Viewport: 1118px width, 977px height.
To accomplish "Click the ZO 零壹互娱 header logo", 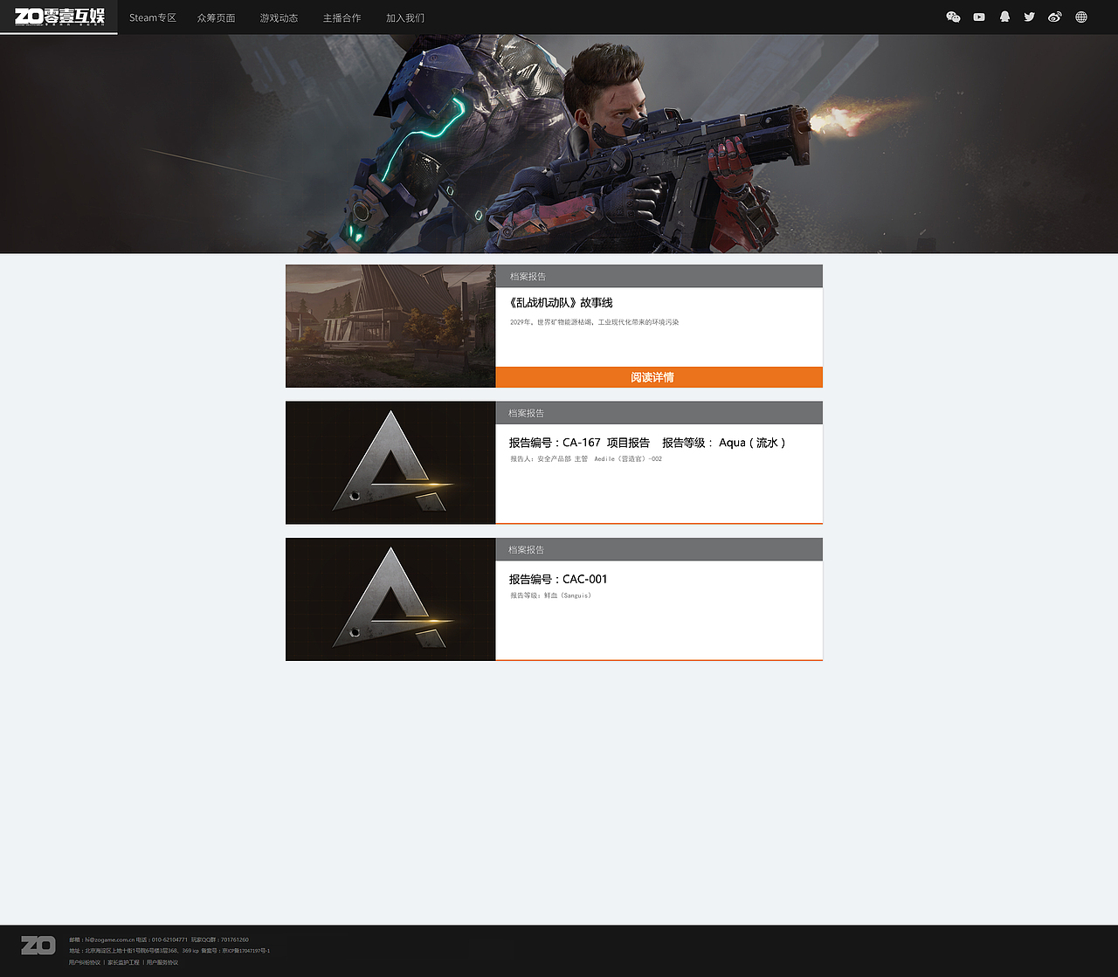I will (59, 17).
